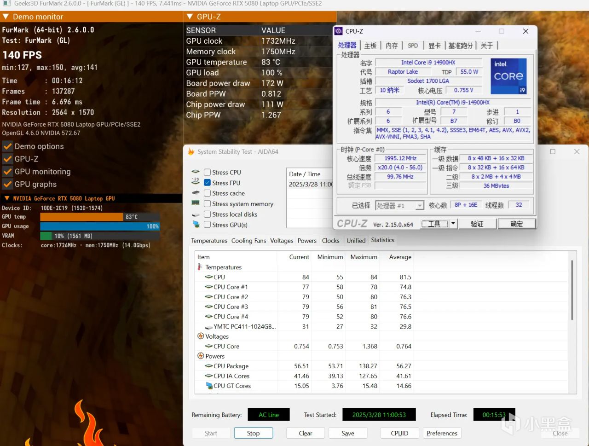Uncheck the Stress FPU checkbox
Screen dimensions: 589x446
tap(208, 183)
